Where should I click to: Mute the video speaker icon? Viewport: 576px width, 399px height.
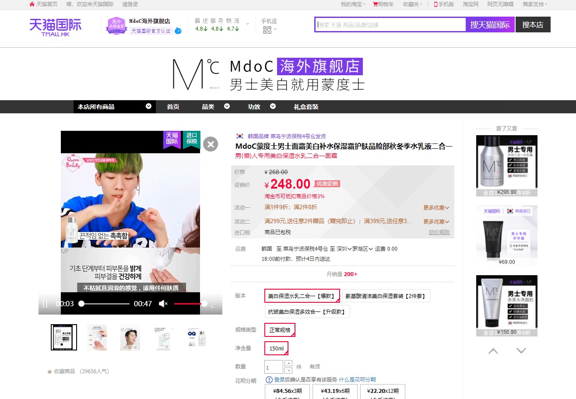(163, 304)
